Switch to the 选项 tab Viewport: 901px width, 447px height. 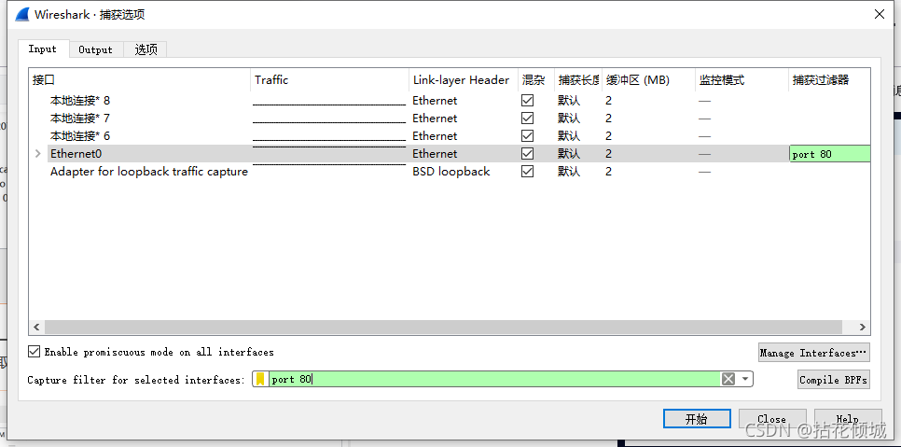click(x=146, y=50)
